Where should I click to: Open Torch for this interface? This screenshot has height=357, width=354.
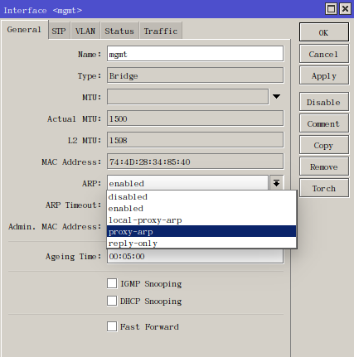(324, 188)
